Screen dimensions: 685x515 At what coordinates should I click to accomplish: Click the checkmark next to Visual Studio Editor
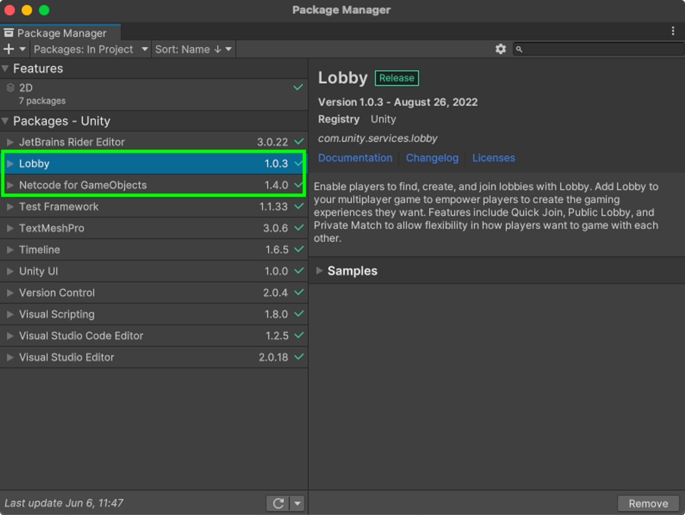[x=299, y=357]
